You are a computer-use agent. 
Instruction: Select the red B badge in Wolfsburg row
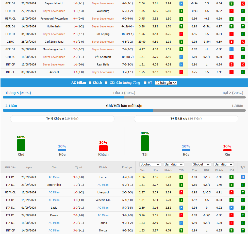coord(232,11)
